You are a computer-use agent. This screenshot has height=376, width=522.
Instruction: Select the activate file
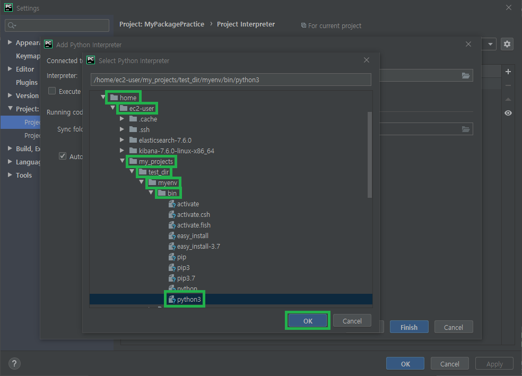click(184, 204)
